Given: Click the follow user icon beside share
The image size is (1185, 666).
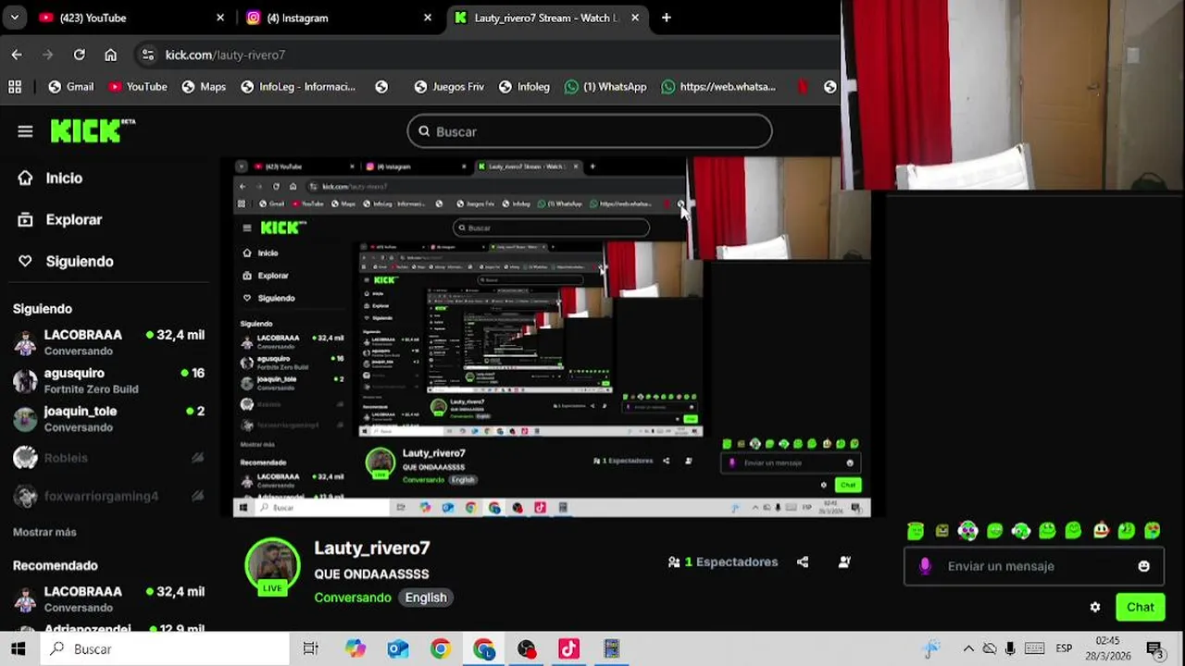Looking at the screenshot, I should 844,561.
